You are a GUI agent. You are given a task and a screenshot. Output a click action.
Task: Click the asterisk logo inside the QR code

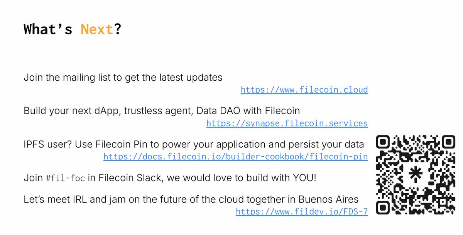pyautogui.click(x=416, y=176)
